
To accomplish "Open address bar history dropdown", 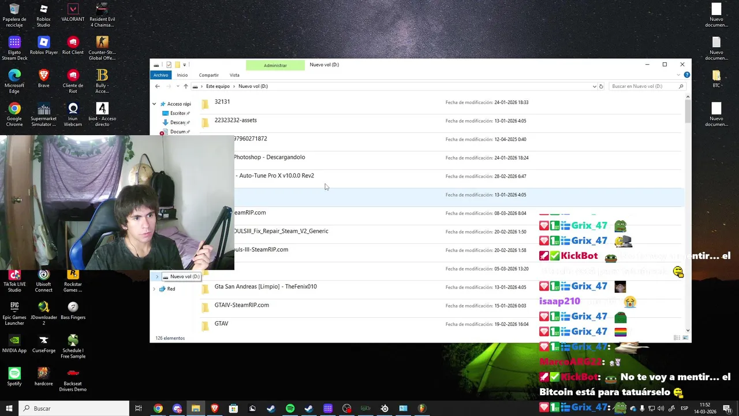I will coord(595,86).
